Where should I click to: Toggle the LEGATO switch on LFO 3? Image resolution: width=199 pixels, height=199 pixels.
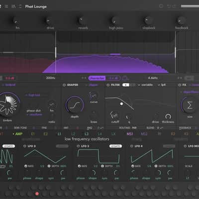click(x=115, y=146)
